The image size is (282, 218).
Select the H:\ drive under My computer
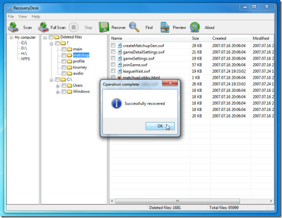tap(24, 54)
